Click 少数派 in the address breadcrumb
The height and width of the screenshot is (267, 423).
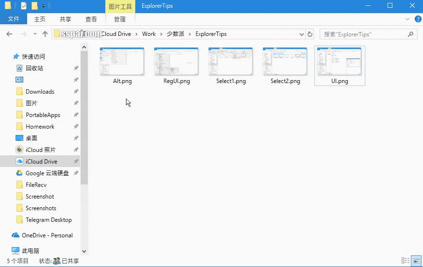click(175, 34)
